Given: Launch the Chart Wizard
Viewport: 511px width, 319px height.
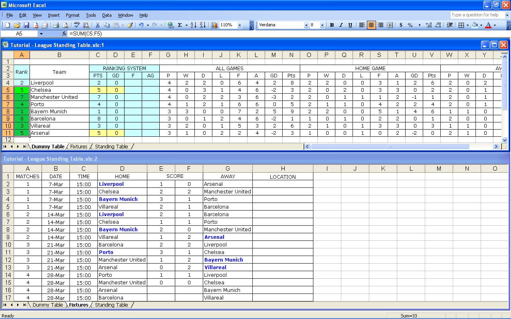Looking at the screenshot, I should click(214, 25).
